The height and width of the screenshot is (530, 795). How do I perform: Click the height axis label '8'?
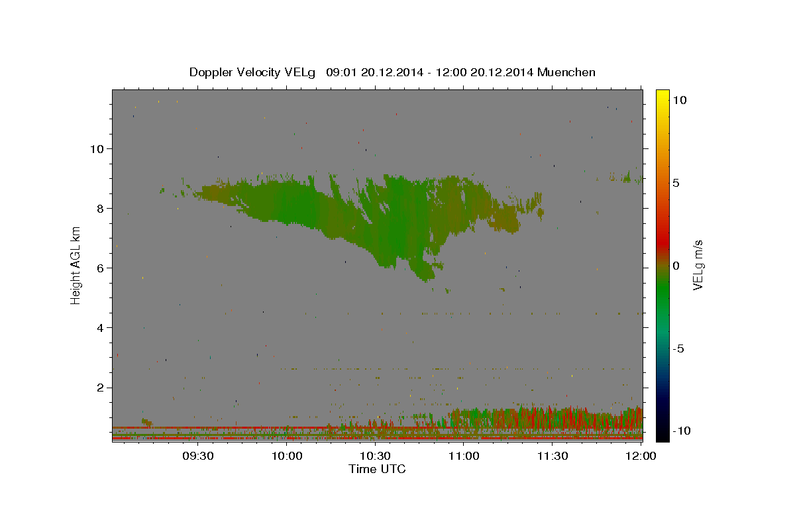pos(101,208)
